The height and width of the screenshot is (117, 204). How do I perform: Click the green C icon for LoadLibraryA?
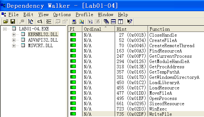[x=73, y=82]
